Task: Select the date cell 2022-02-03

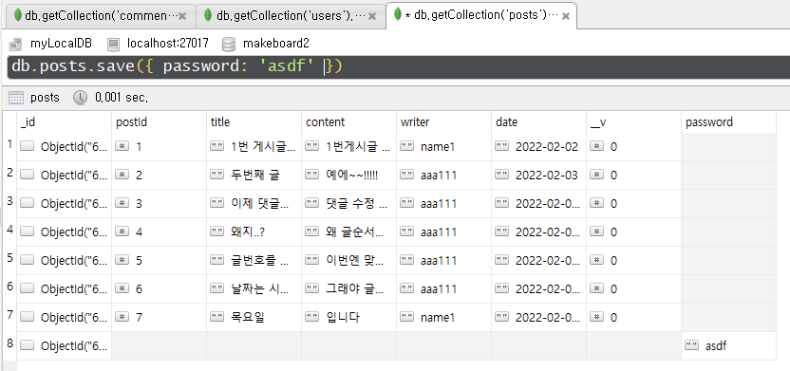Action: 539,176
